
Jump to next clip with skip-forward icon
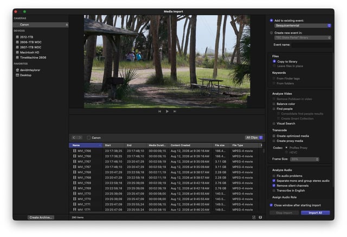coord(175,111)
